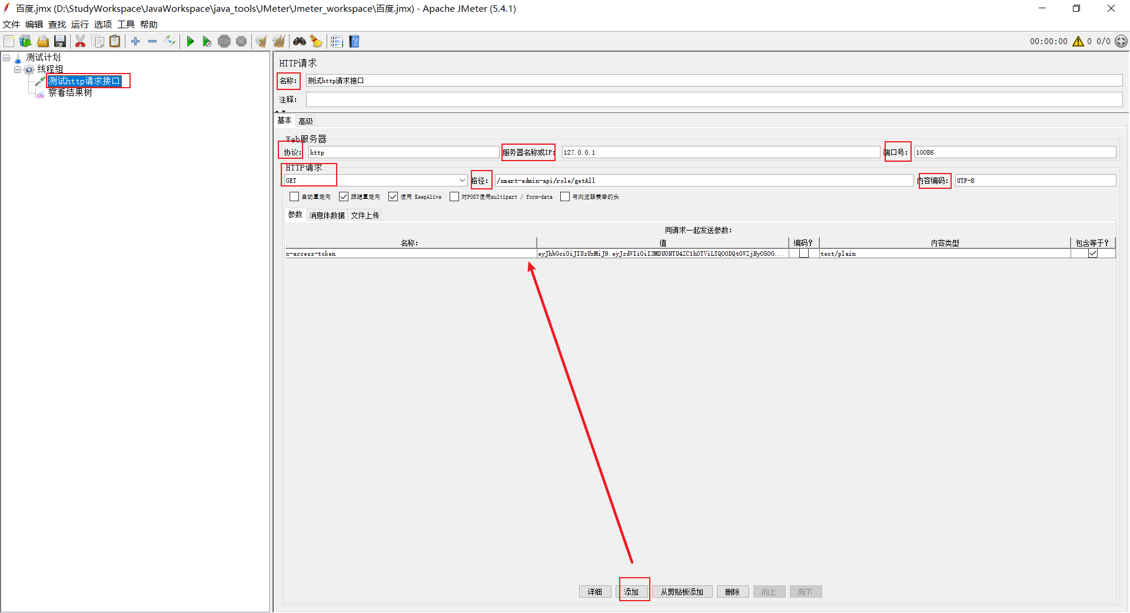Clear results with single broom icon
Screen dimensions: 1130x613
pyautogui.click(x=261, y=41)
